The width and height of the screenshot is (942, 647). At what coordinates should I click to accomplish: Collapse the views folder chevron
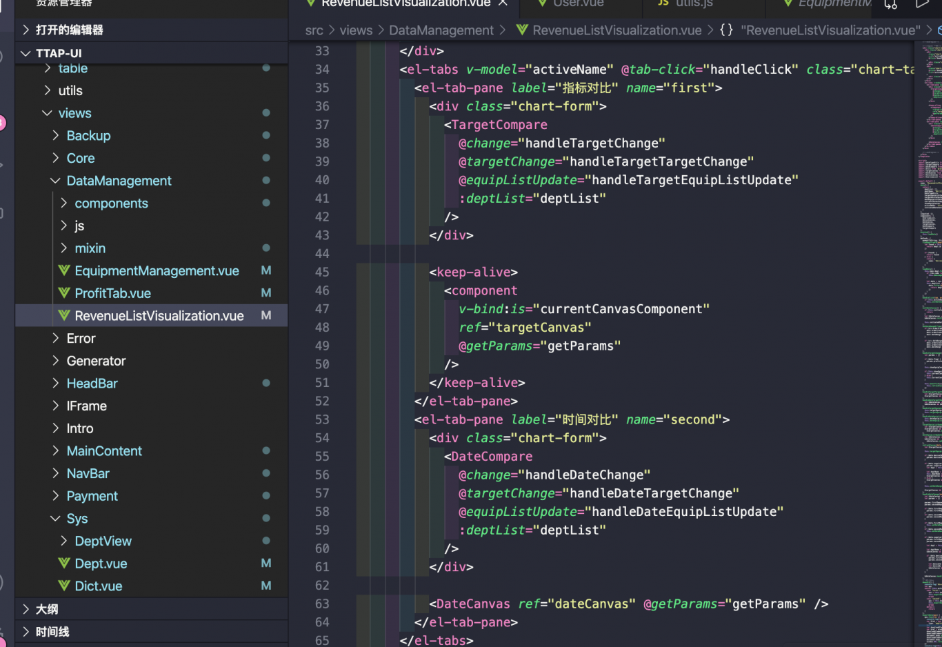(47, 113)
